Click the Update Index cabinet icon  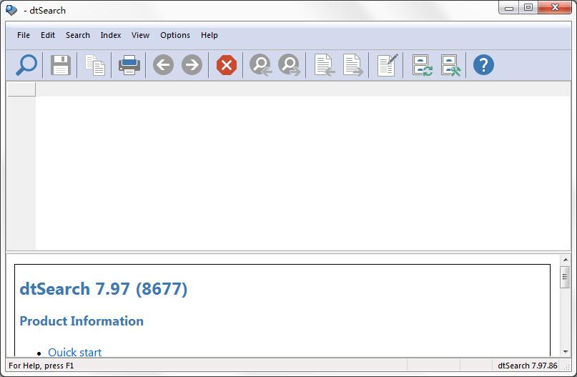(422, 65)
